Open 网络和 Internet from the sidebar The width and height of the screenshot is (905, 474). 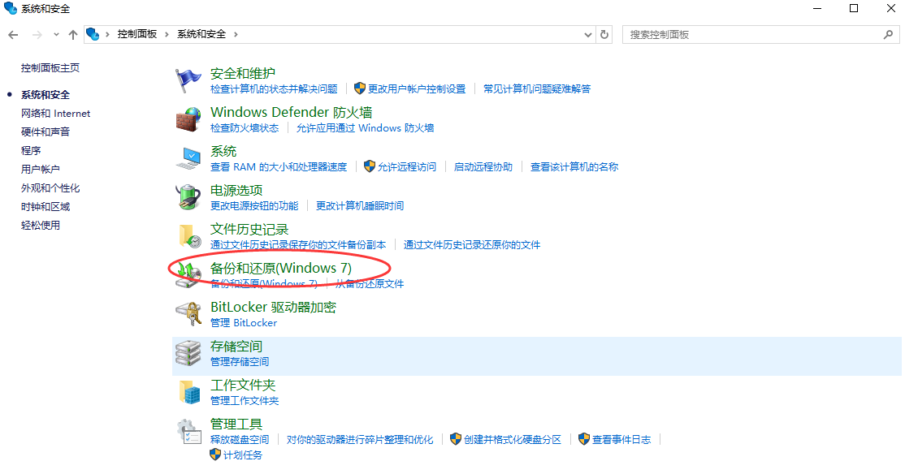54,113
